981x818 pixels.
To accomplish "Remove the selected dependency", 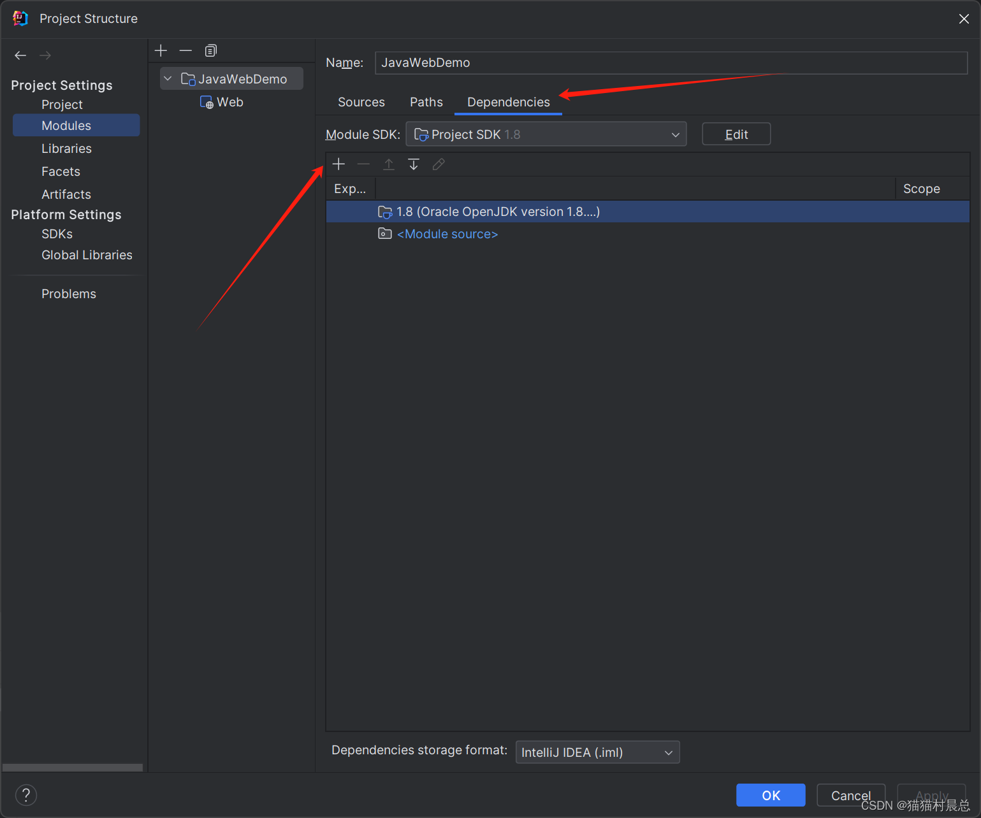I will 363,164.
